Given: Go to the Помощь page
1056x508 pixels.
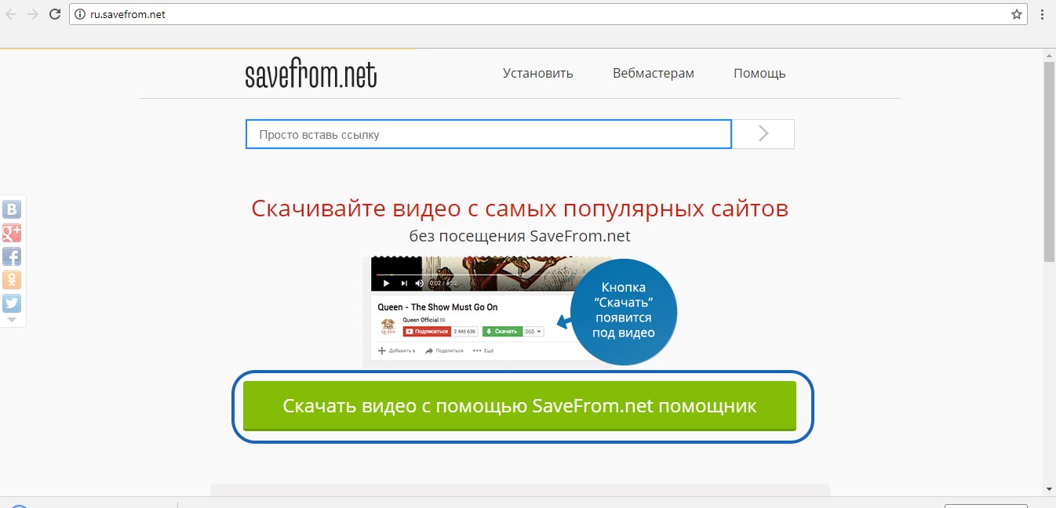Looking at the screenshot, I should (759, 73).
